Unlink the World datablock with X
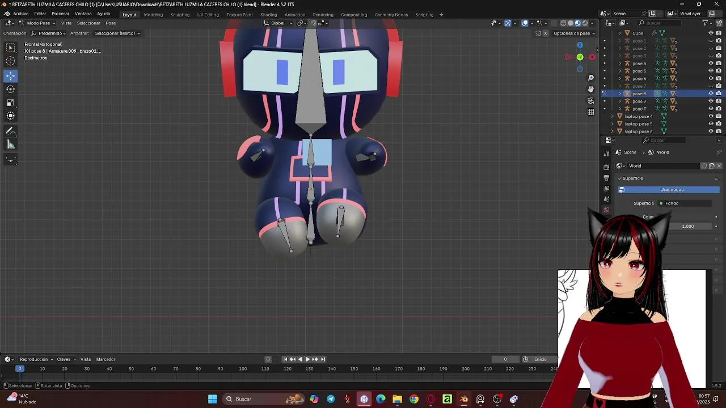The width and height of the screenshot is (726, 408). click(x=719, y=166)
